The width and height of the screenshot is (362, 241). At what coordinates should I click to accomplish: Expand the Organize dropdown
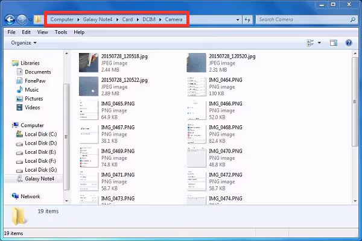pyautogui.click(x=24, y=43)
